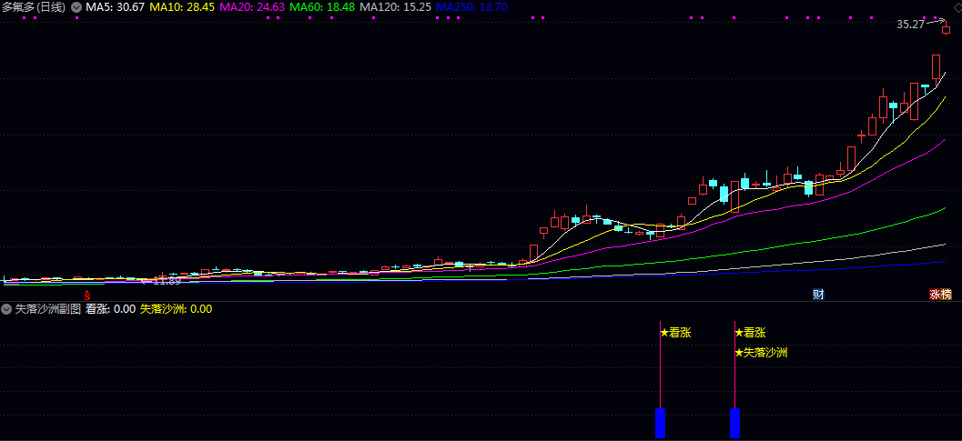
Task: Open the dropdown arrow beside 多氟多(日线)
Action: 76,7
